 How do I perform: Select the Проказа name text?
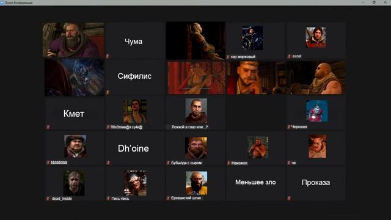[x=316, y=182]
